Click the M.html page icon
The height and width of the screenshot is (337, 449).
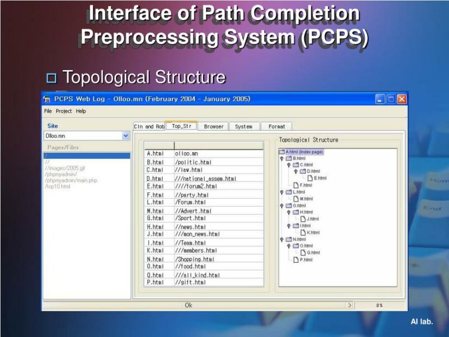pyautogui.click(x=296, y=199)
